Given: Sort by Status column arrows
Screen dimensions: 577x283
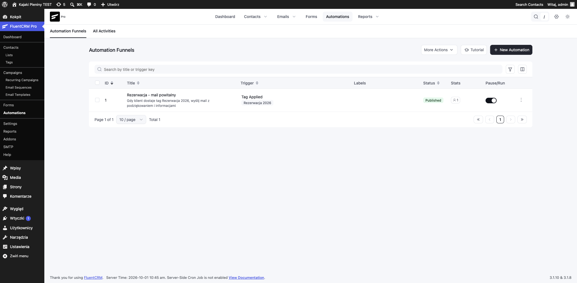Looking at the screenshot, I should click(438, 83).
